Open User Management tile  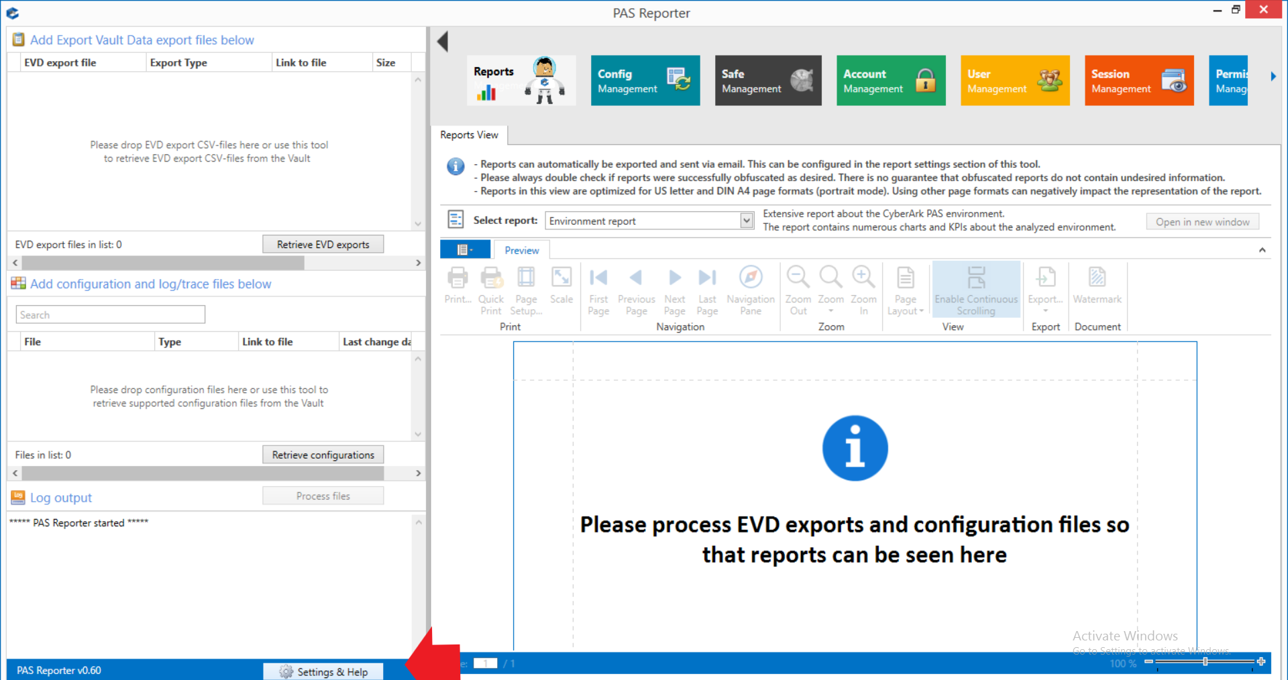pyautogui.click(x=1015, y=80)
